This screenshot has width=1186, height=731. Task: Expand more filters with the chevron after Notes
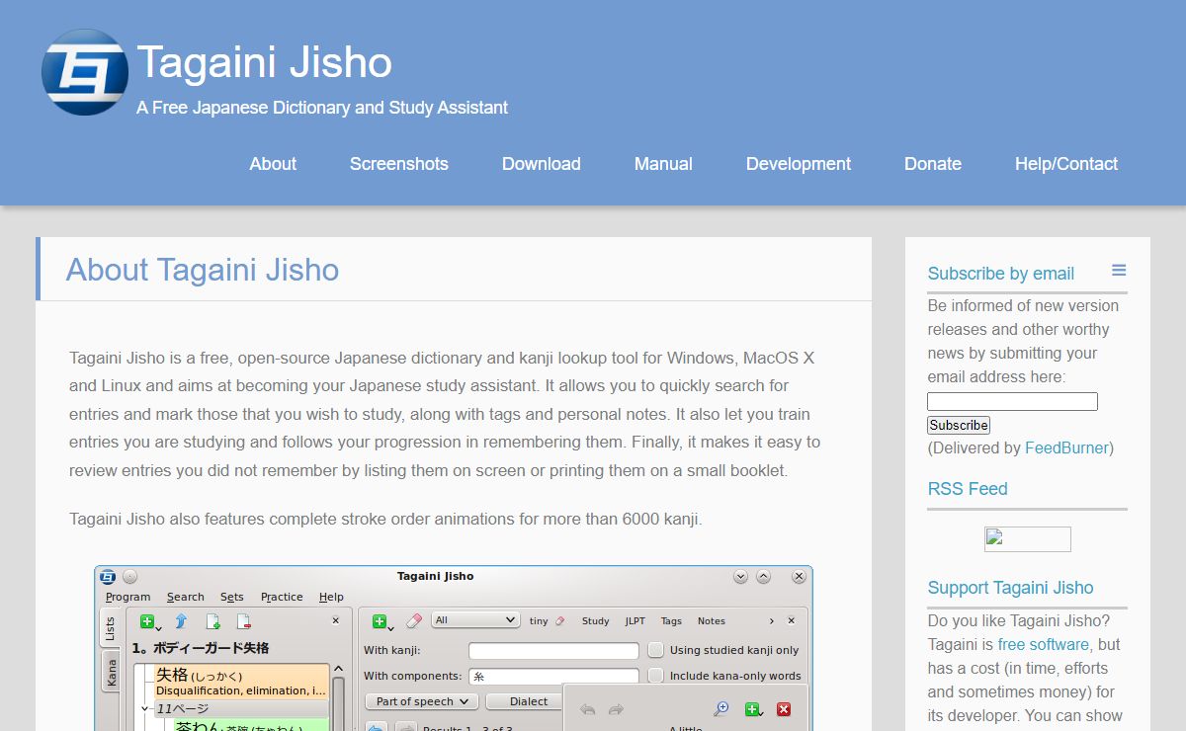click(772, 621)
